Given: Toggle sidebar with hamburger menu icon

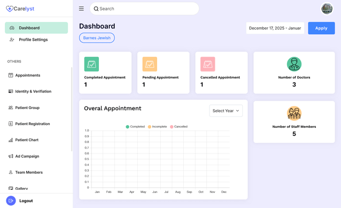Looking at the screenshot, I should point(81,9).
